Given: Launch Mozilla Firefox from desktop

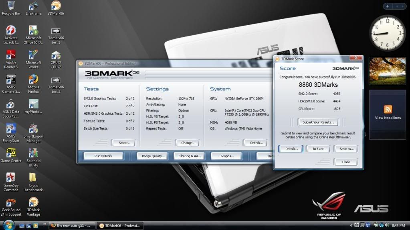Looking at the screenshot, I should [x=34, y=84].
